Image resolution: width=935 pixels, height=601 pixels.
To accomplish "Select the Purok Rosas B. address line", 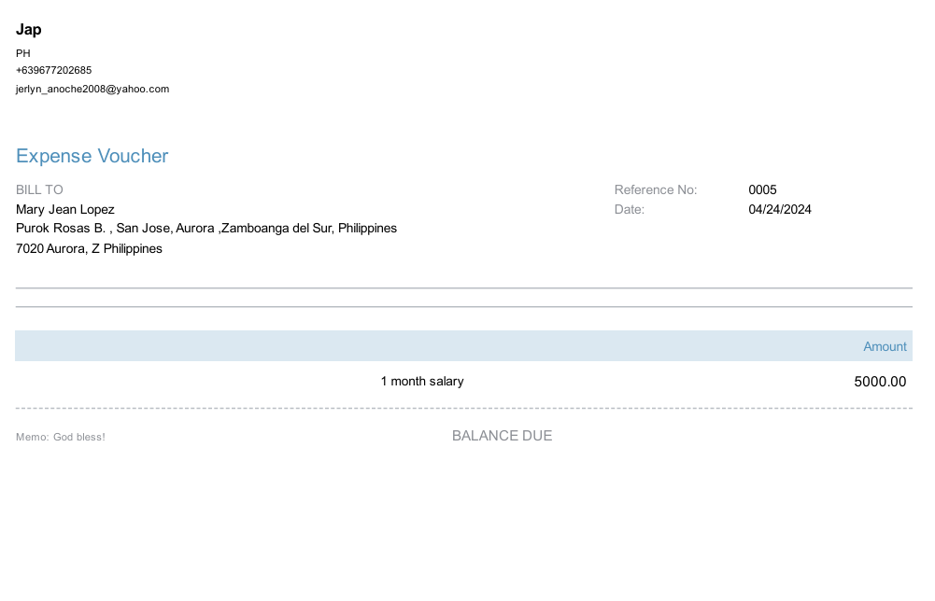I will click(x=206, y=229).
